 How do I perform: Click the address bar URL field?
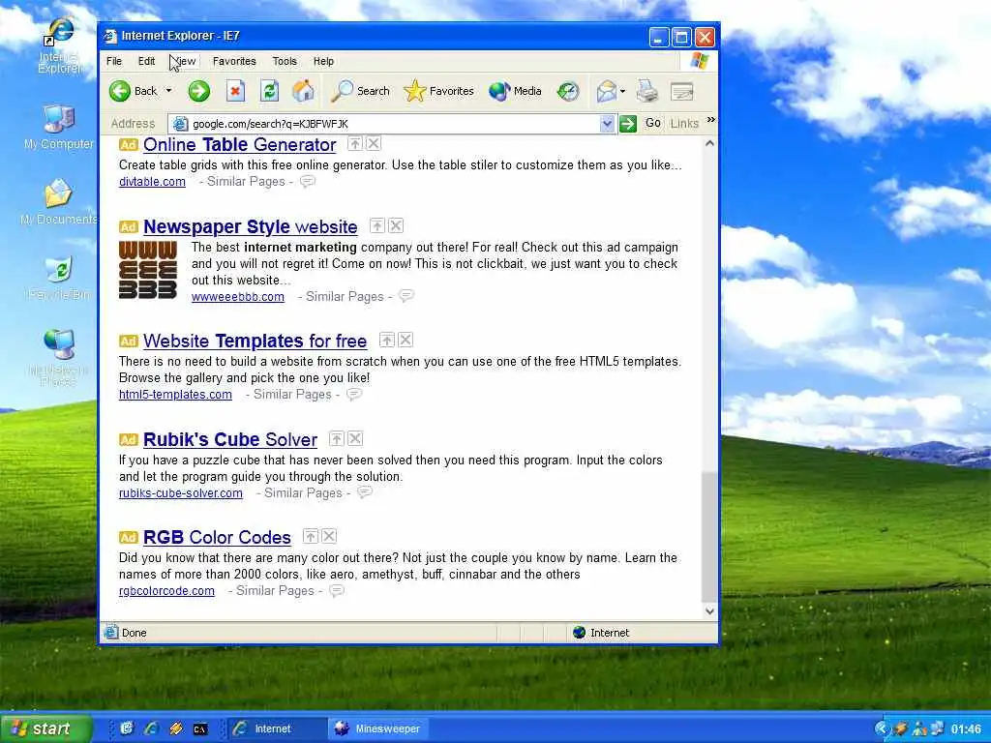pyautogui.click(x=384, y=124)
